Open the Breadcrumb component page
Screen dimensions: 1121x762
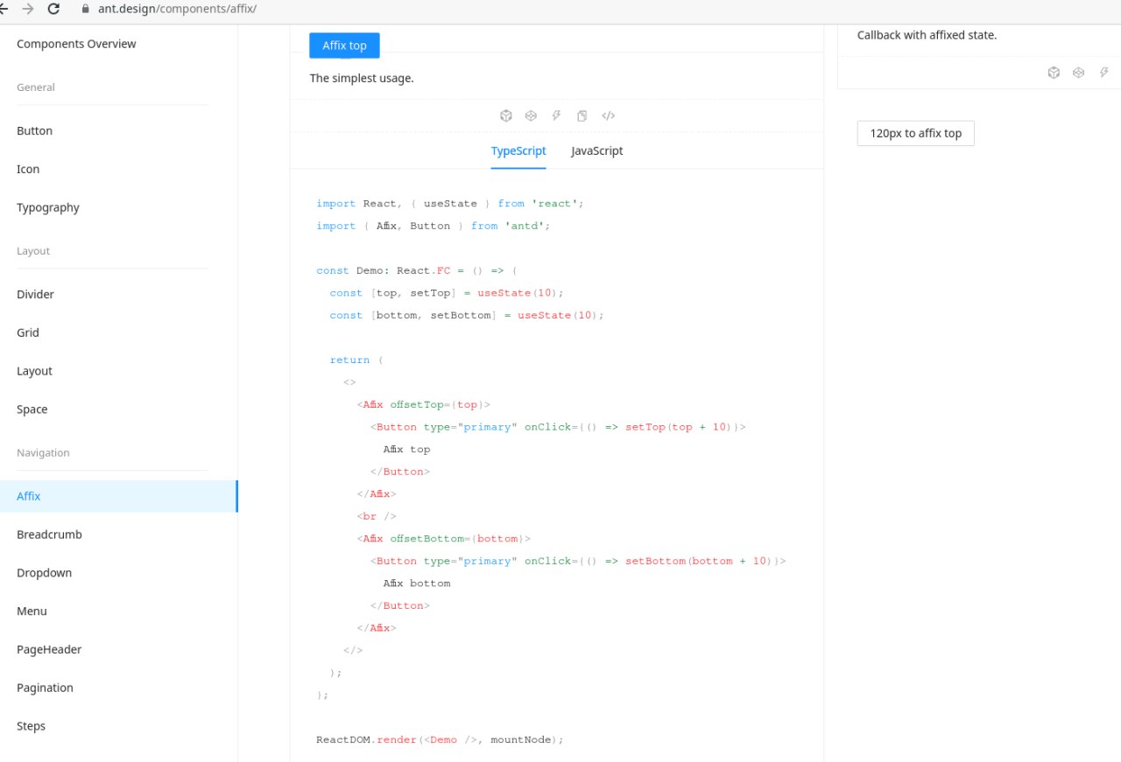49,535
